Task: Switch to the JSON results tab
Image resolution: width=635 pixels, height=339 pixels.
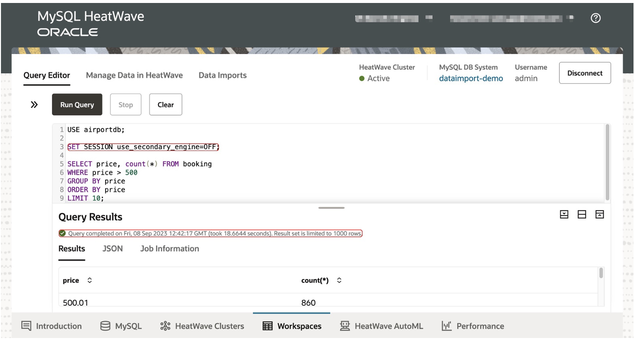Action: tap(112, 248)
